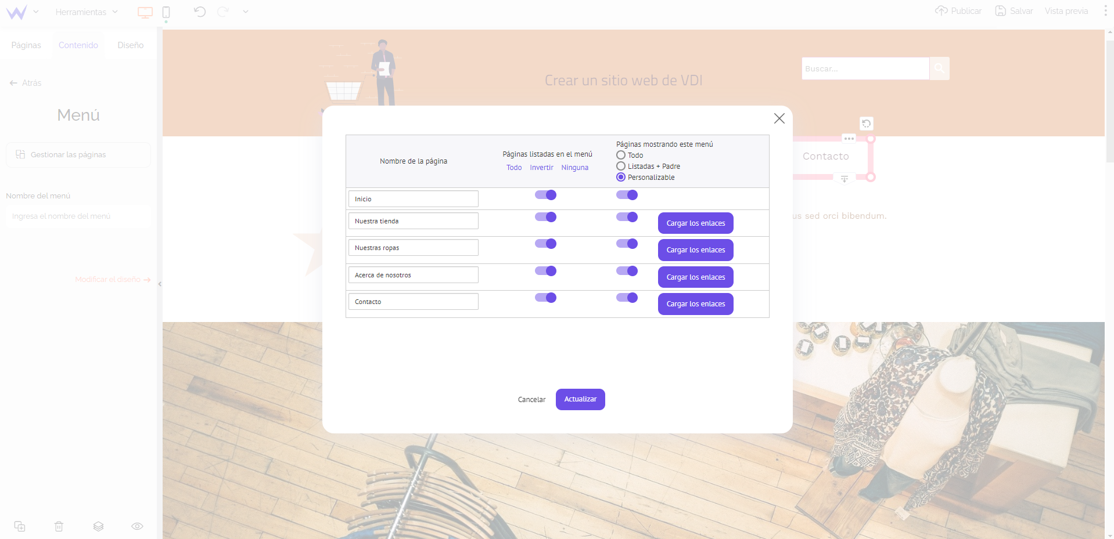Toggle Acerca de nosotros showing-this-menu switch
Image resolution: width=1114 pixels, height=539 pixels.
coord(627,271)
